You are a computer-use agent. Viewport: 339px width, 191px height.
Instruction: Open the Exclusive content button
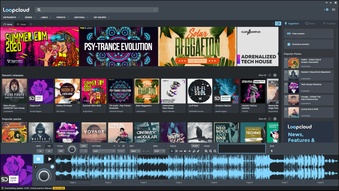coord(309,44)
